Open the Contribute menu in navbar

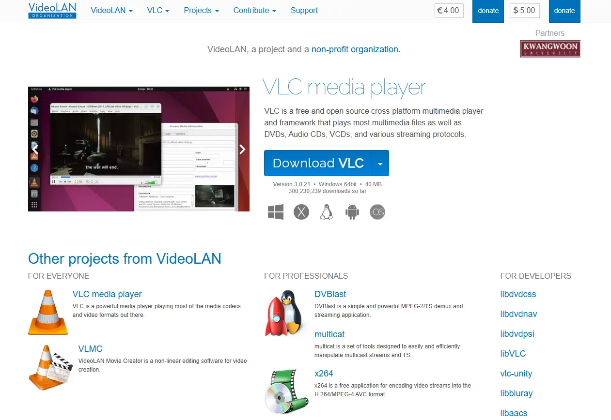(x=254, y=10)
